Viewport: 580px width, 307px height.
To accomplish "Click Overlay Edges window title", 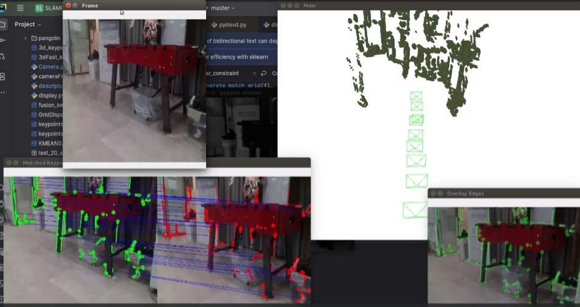I will (x=465, y=194).
